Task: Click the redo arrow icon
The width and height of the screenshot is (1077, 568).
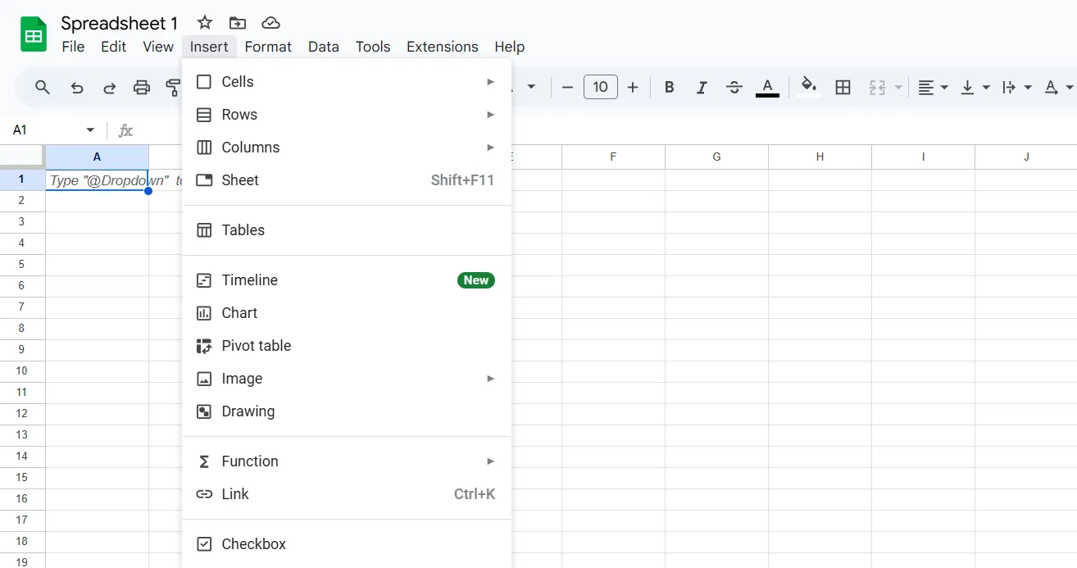Action: pyautogui.click(x=109, y=87)
